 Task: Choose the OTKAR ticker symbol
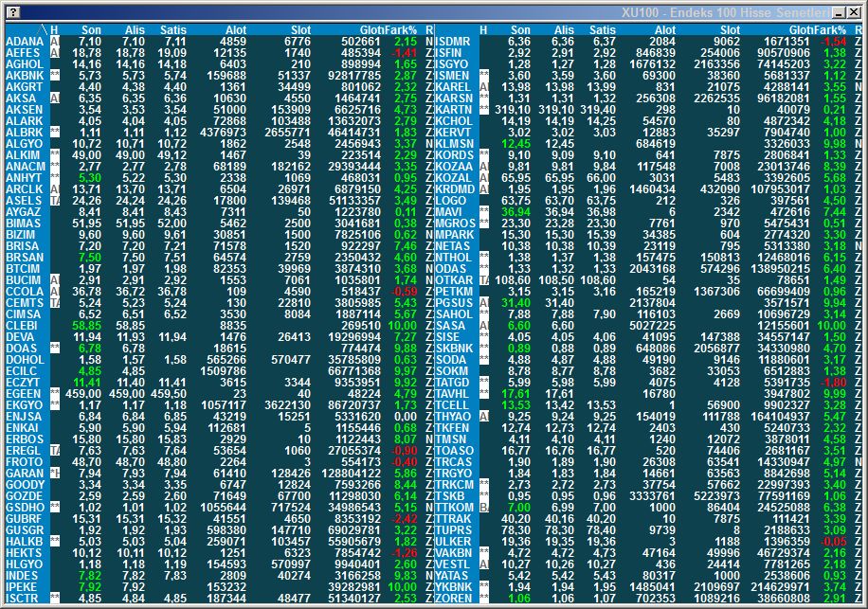(x=454, y=280)
